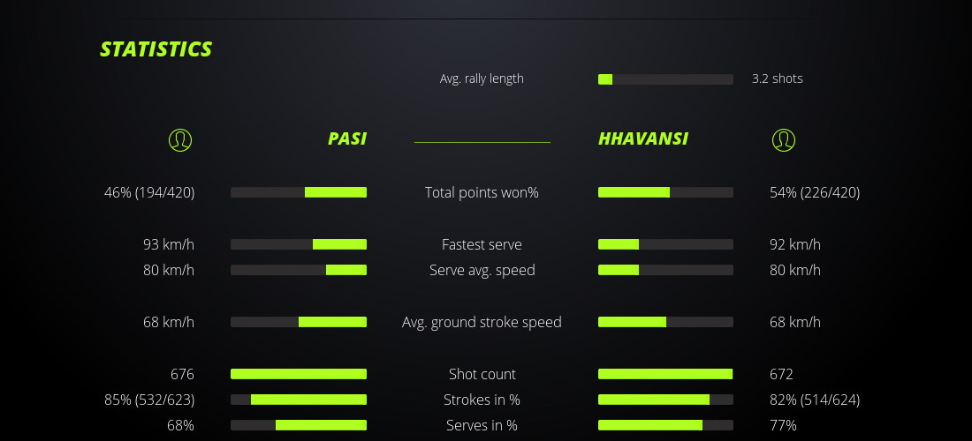
Task: Select the Serves in % label
Action: click(x=482, y=425)
